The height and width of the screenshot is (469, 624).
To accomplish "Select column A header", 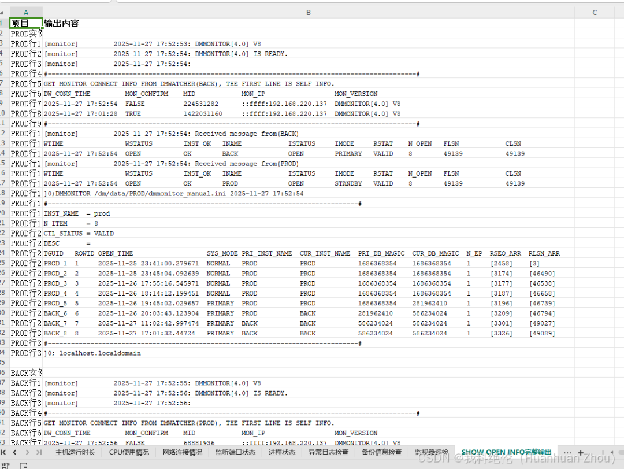I will [x=26, y=13].
